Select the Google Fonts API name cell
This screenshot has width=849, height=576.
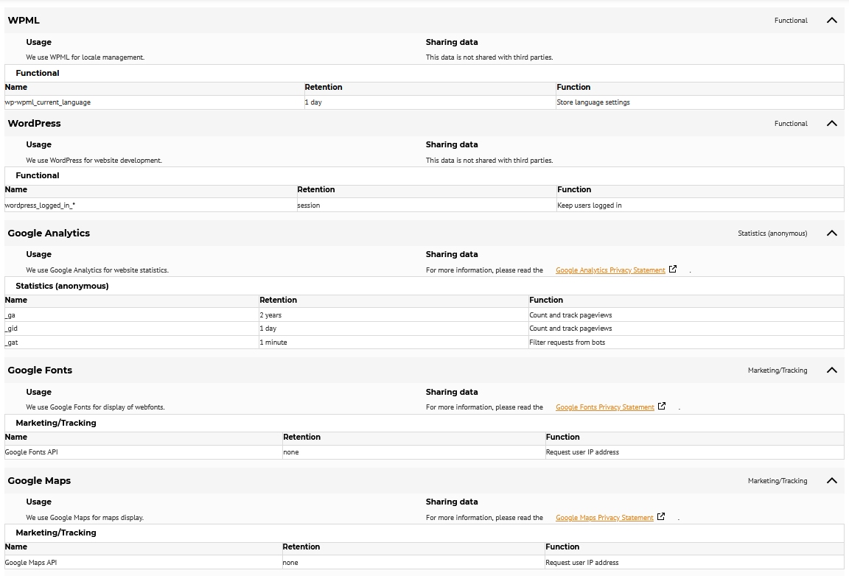pos(144,452)
